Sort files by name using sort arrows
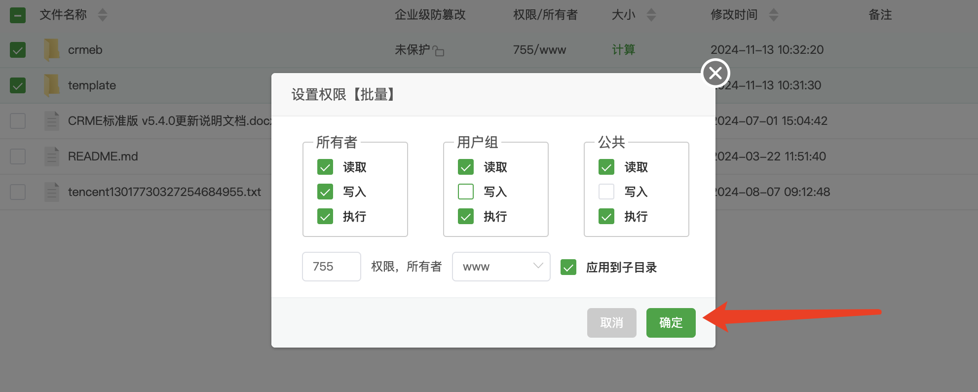 (x=103, y=15)
